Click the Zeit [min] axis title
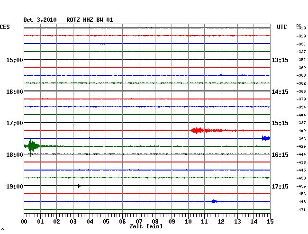308x234 pixels. tap(146, 226)
